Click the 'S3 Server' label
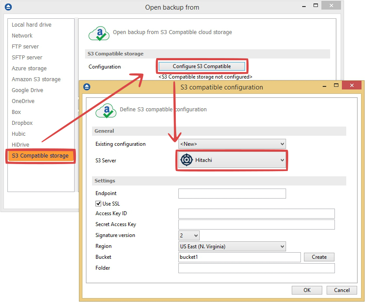 [106, 161]
